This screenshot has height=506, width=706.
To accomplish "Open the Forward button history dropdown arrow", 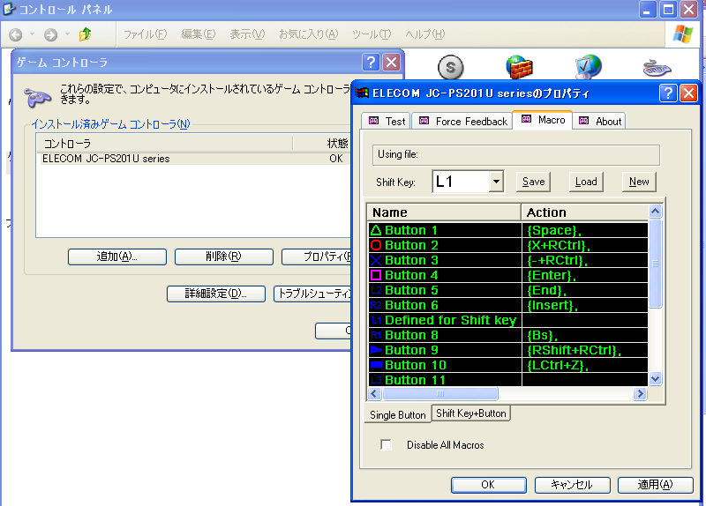I will coord(67,34).
